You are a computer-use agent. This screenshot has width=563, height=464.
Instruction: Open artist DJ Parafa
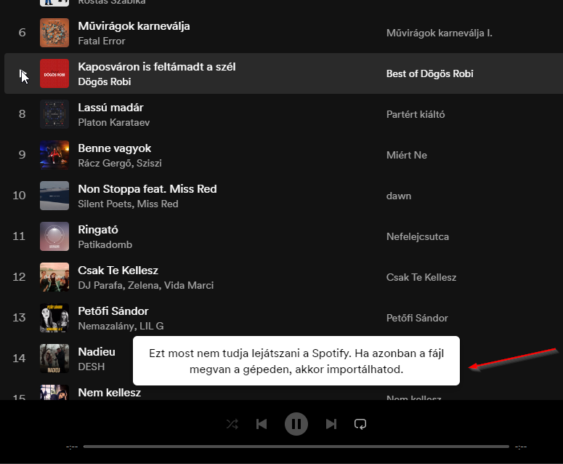click(x=100, y=285)
